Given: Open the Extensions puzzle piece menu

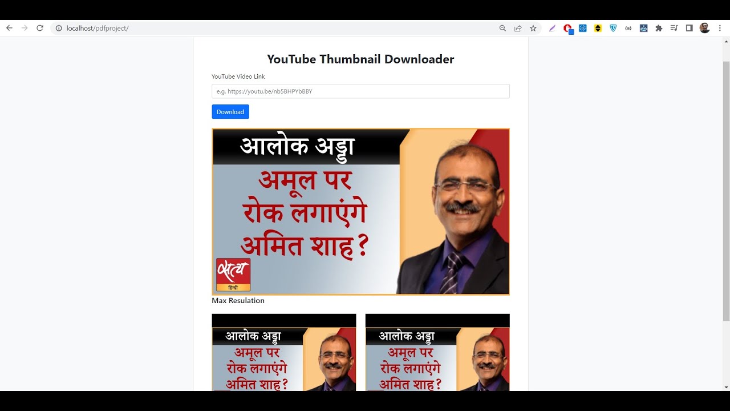Looking at the screenshot, I should point(659,28).
